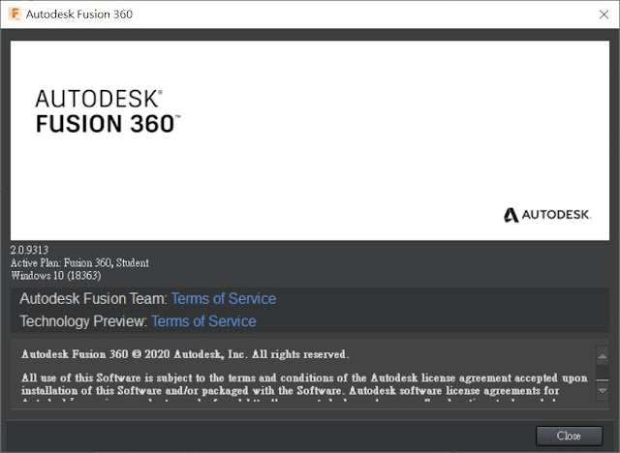Click the 'Autodesk Fusion Team:' label
Viewport: 620px width, 453px height.
coord(94,298)
